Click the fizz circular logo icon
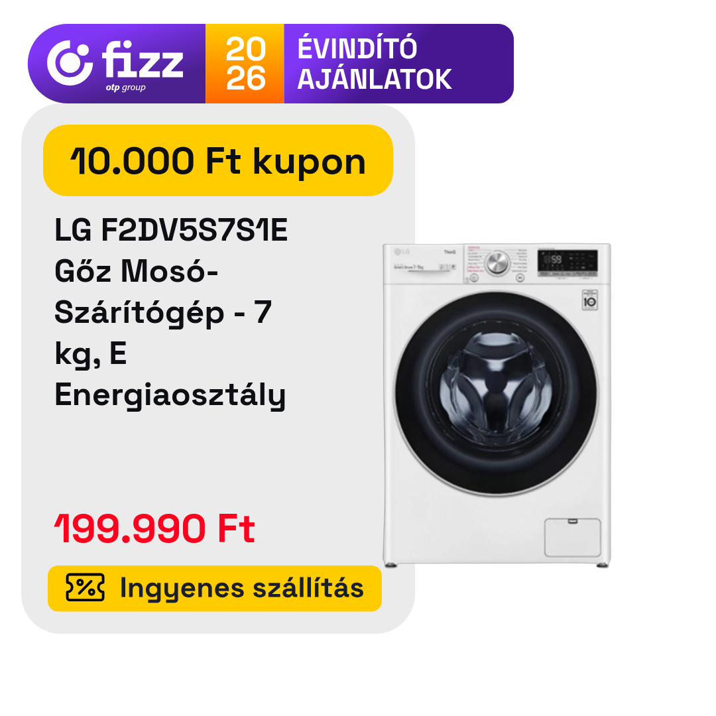Screen dimensions: 716x716 [x=70, y=63]
